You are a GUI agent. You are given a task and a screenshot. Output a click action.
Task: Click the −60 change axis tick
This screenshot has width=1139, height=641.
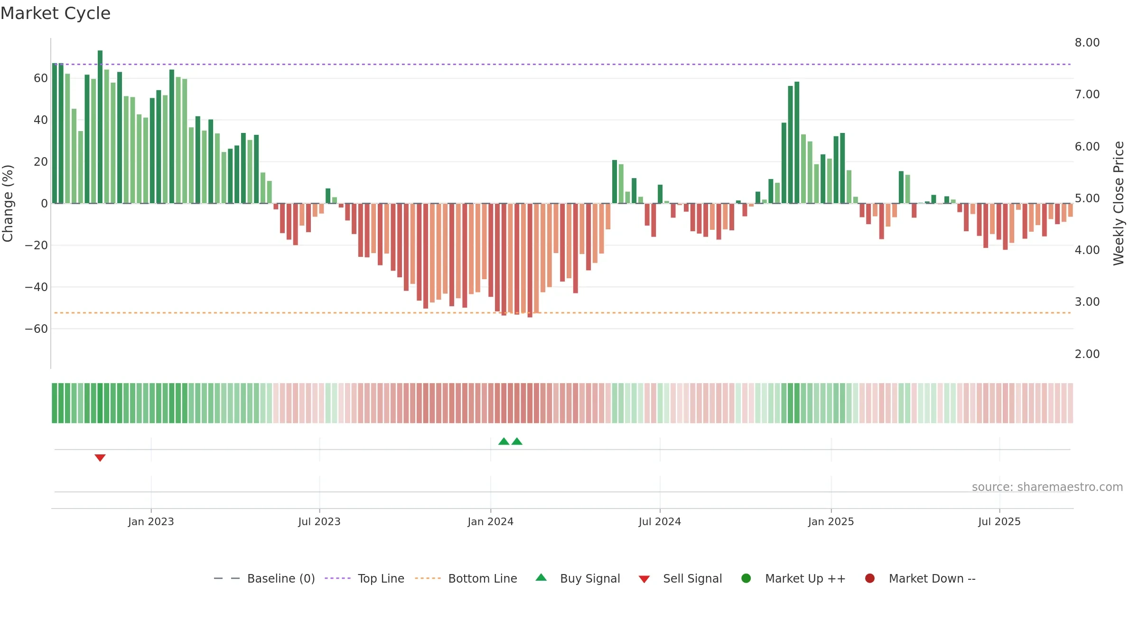(37, 329)
